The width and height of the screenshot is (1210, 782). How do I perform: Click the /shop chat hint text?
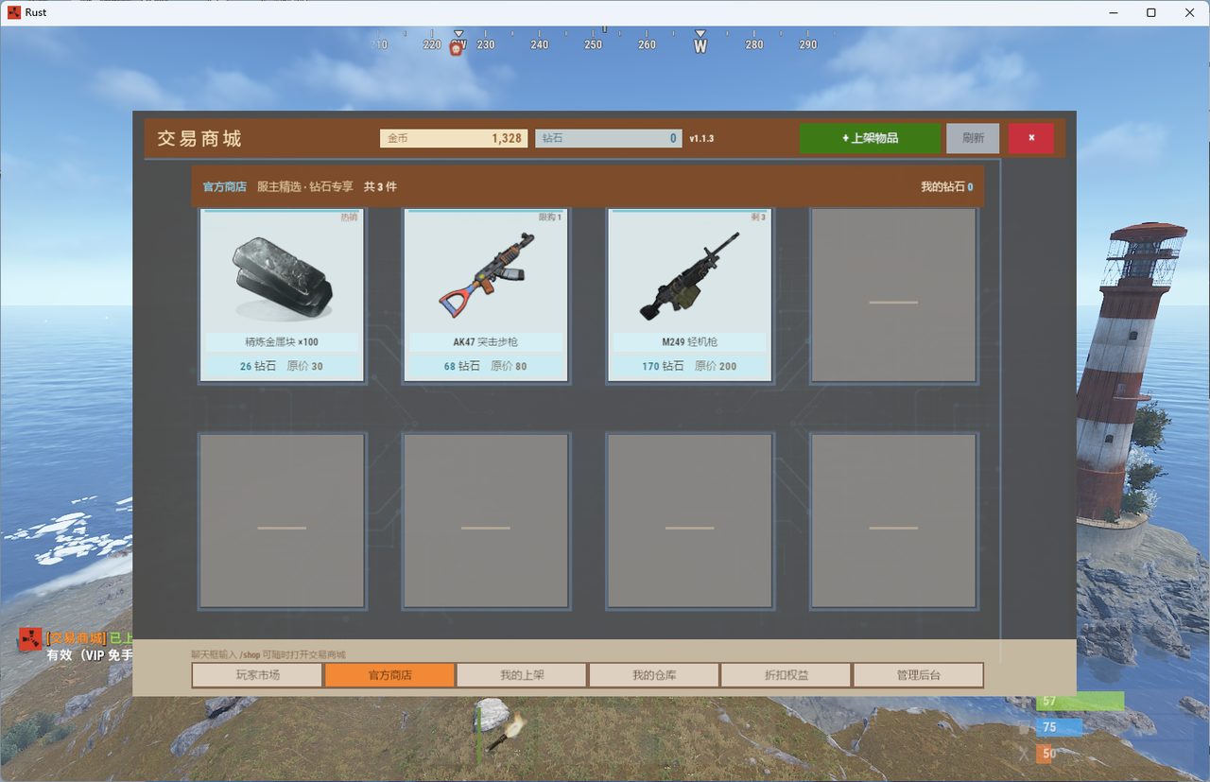tap(268, 654)
